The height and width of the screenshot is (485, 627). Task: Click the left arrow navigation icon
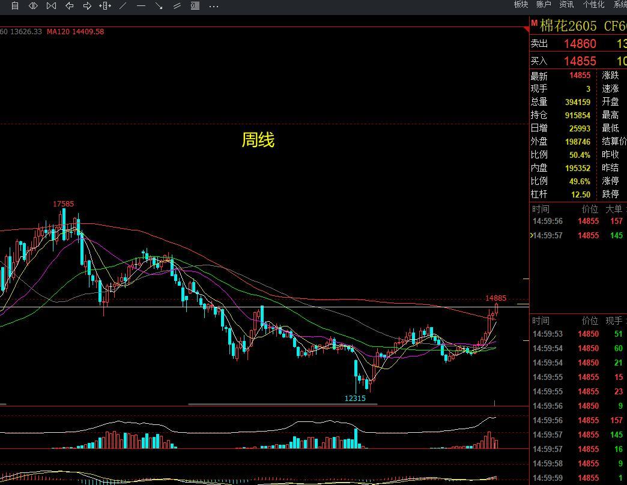click(x=69, y=5)
